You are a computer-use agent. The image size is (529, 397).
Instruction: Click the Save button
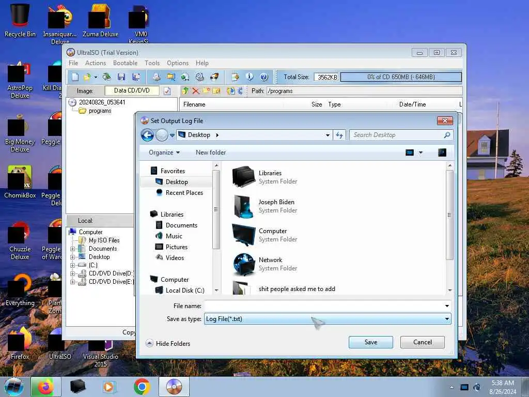click(371, 342)
